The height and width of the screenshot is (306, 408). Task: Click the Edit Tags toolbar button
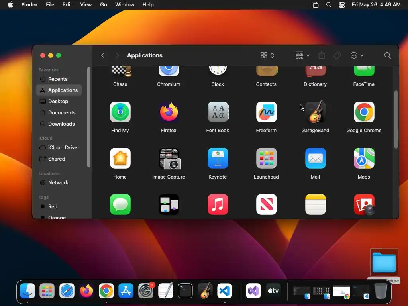(x=337, y=55)
